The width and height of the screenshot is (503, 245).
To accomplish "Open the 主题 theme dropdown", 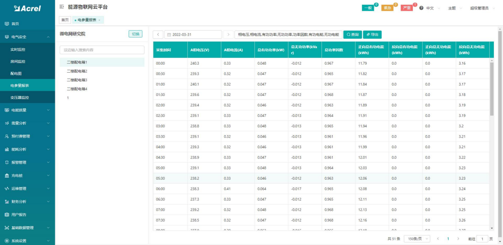I will click(455, 8).
